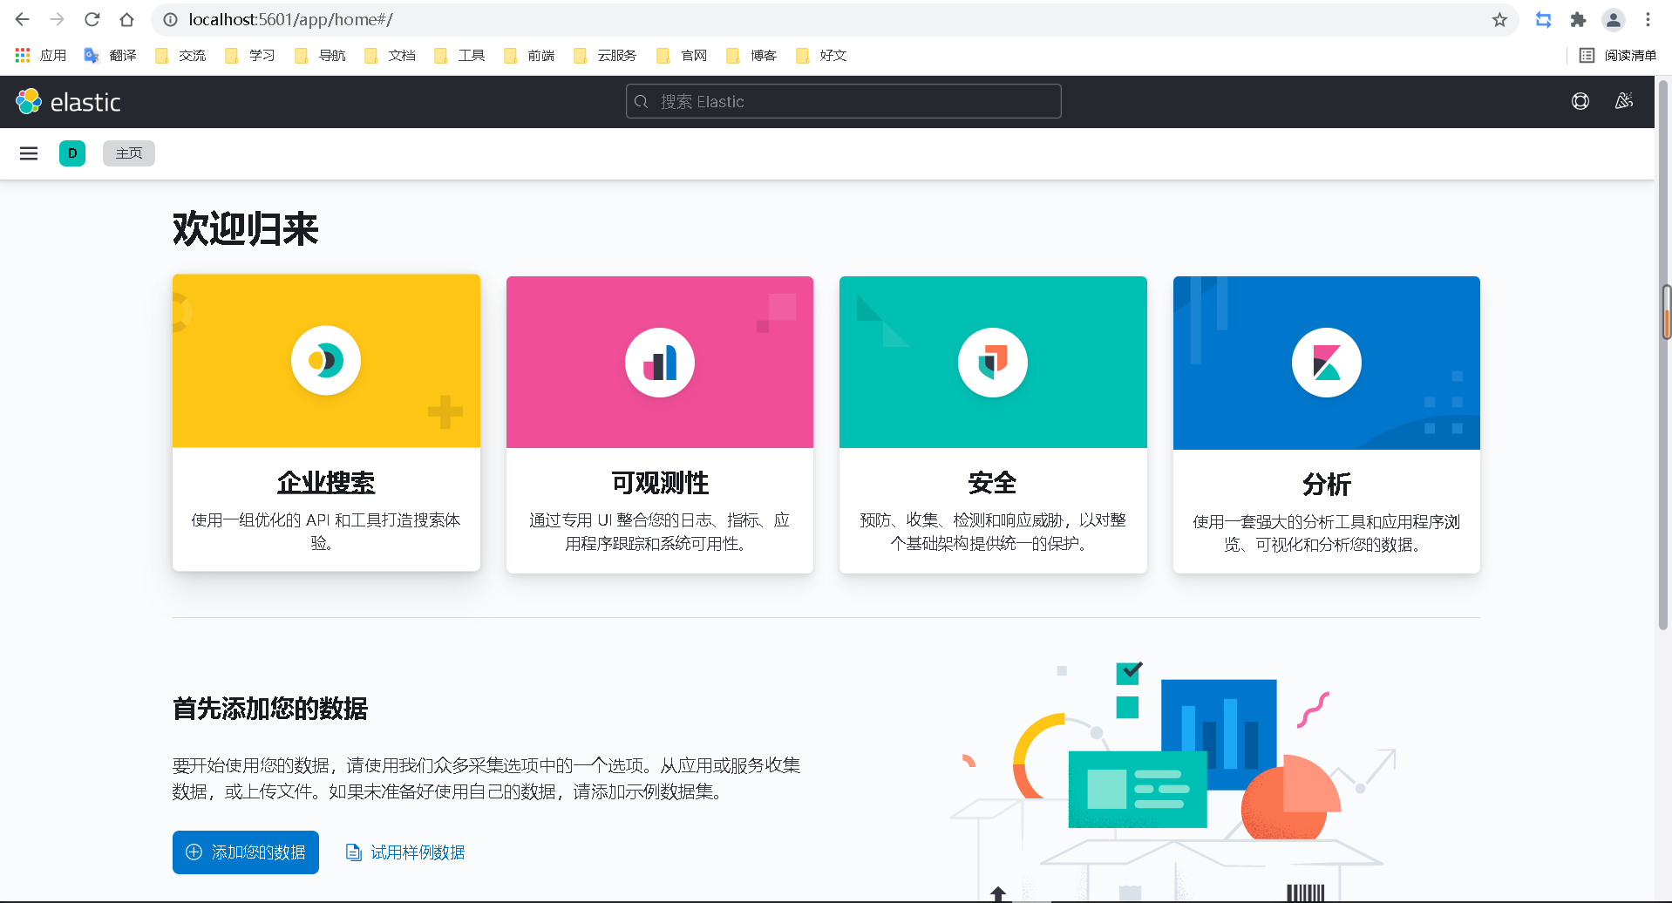Open the extensions puzzle icon

(x=1578, y=19)
